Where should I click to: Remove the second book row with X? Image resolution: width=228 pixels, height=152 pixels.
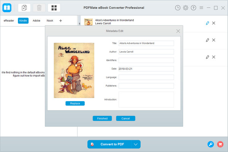pyautogui.click(x=214, y=40)
